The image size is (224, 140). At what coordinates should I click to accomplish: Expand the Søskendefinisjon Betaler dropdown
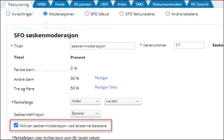86,114
